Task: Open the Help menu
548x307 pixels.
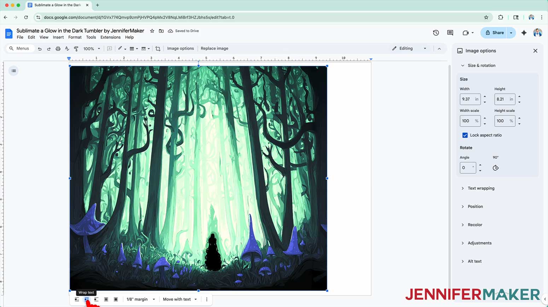Action: click(x=129, y=37)
